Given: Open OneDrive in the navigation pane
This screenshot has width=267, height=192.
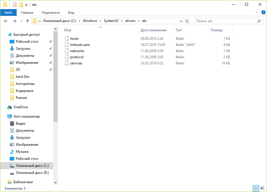Looking at the screenshot, I should pyautogui.click(x=20, y=107).
